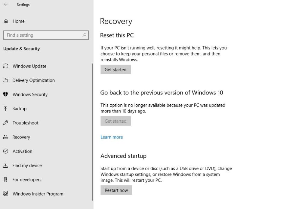Screen dimensions: 308x209
Task: Click the Recovery page title
Action: pos(116,21)
